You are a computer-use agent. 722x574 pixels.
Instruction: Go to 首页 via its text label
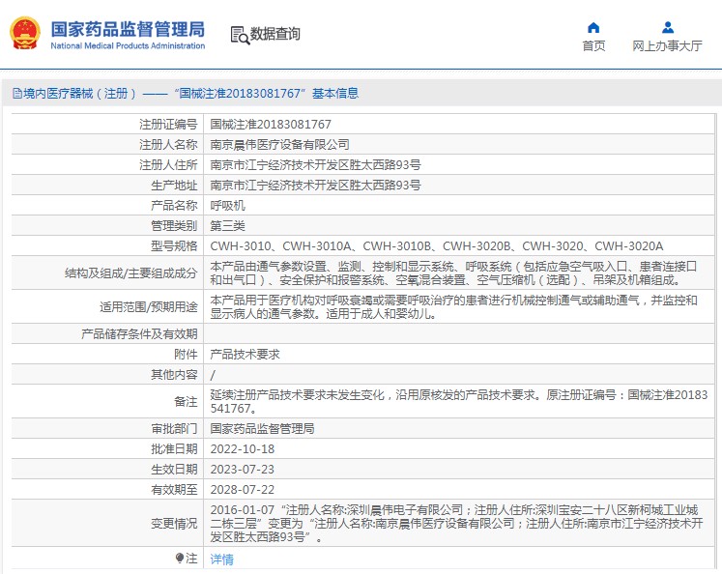593,46
